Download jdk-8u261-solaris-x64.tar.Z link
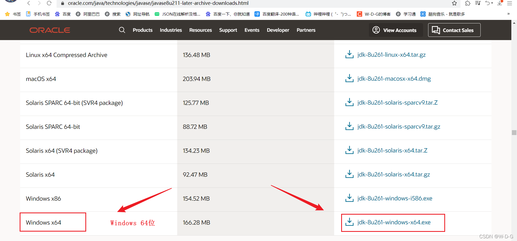Viewport: 517px width, 241px height. (392, 151)
